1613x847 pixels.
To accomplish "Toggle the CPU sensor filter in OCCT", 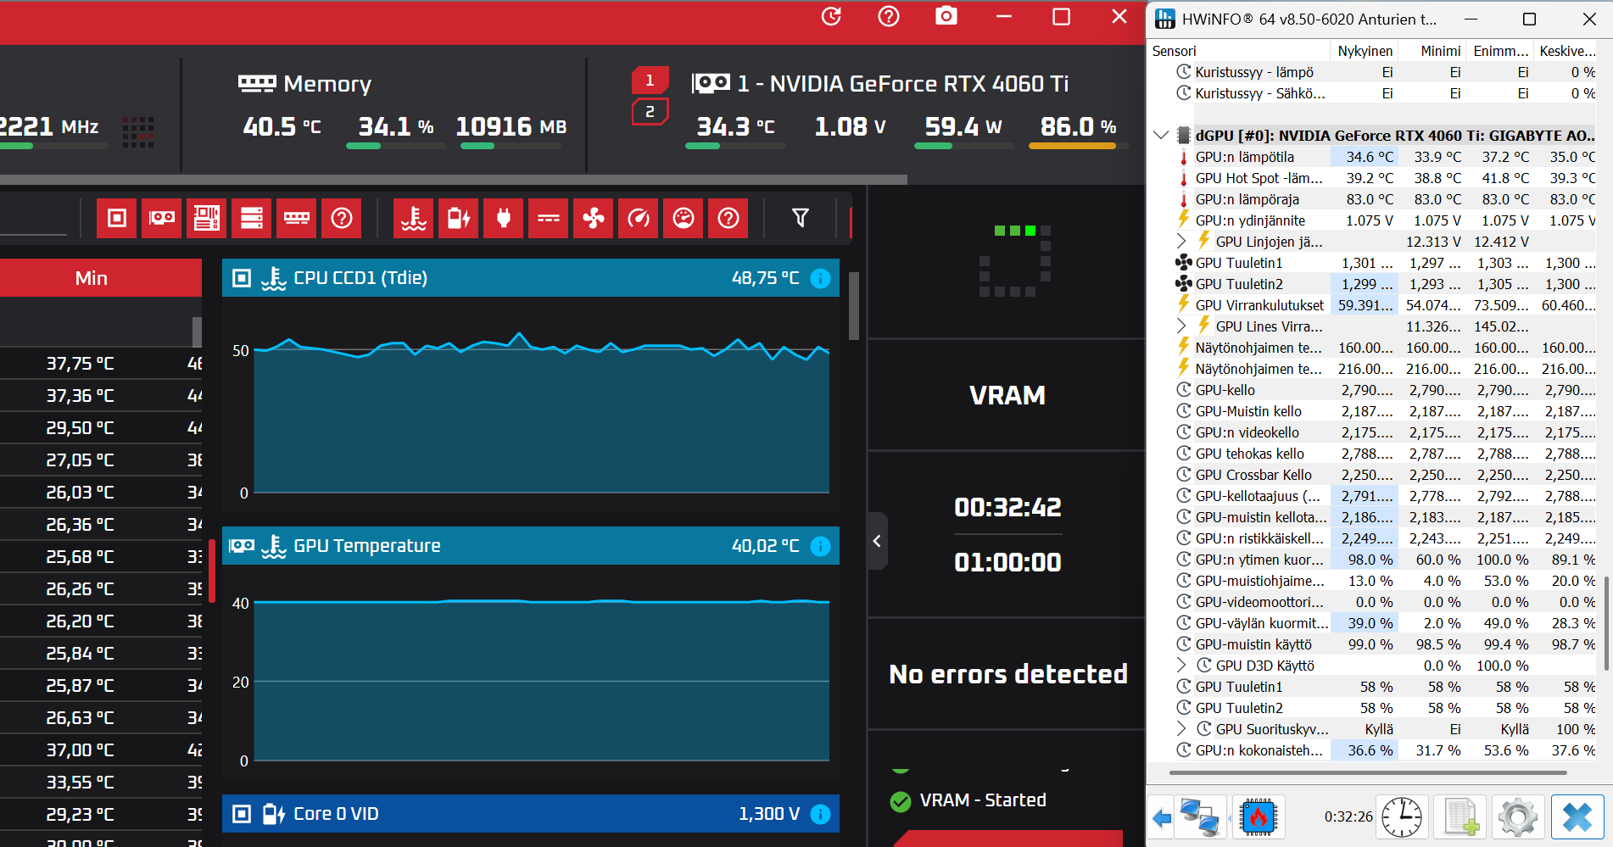I will pos(117,219).
